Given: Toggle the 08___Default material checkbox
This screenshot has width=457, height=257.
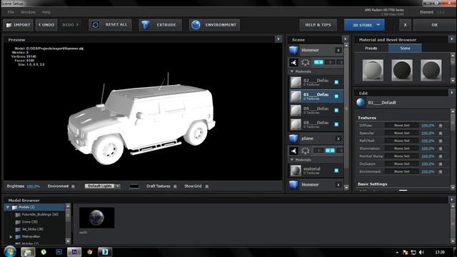Looking at the screenshot, I should [336, 124].
